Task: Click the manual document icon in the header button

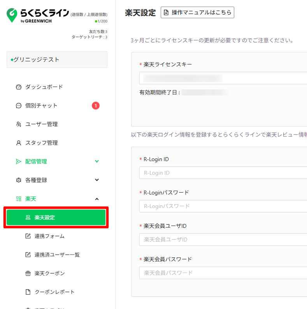Action: [x=166, y=12]
